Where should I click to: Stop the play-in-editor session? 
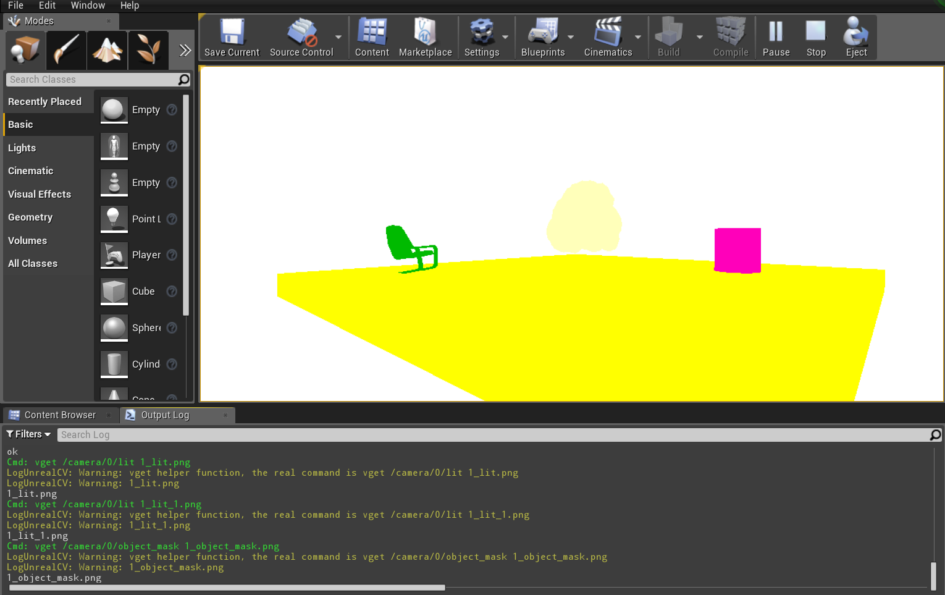(x=816, y=37)
